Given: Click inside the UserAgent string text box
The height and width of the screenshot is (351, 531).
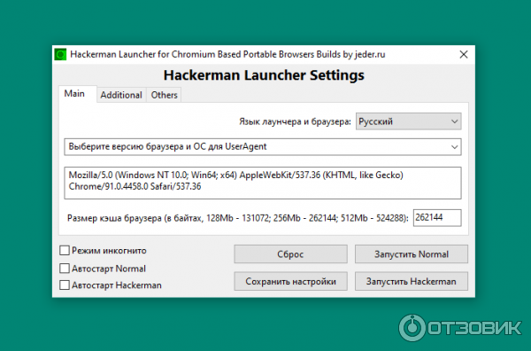Looking at the screenshot, I should click(x=263, y=183).
